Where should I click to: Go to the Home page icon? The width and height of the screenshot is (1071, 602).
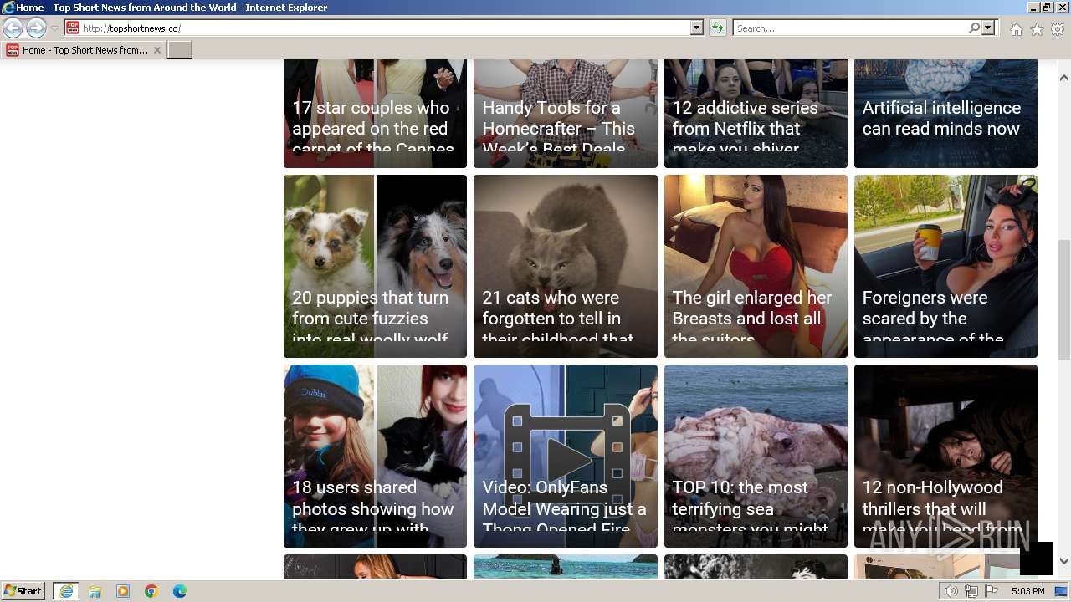[x=1016, y=29]
